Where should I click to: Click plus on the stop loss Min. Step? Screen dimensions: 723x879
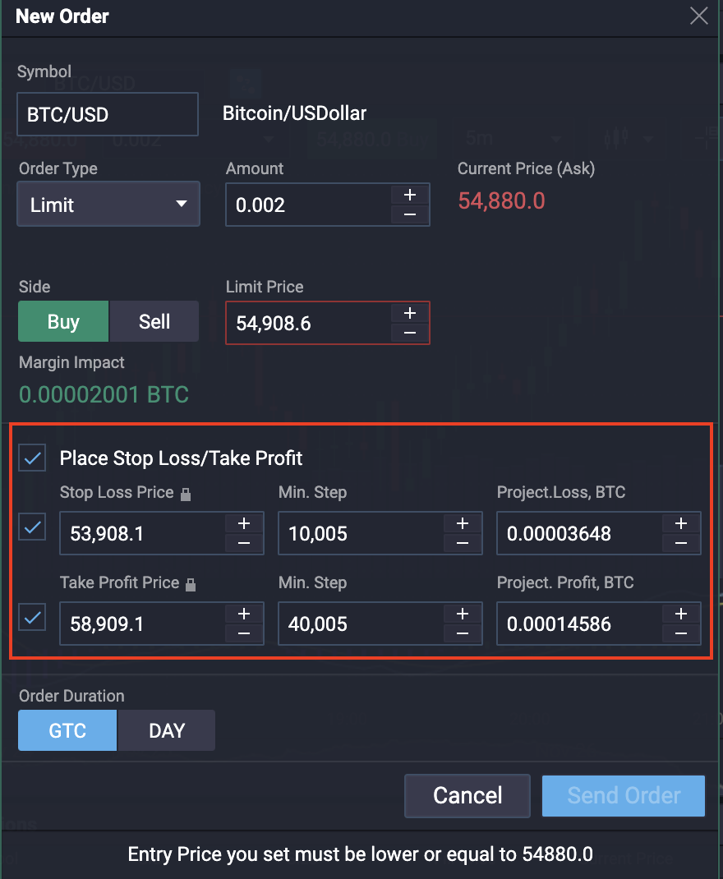click(x=462, y=523)
